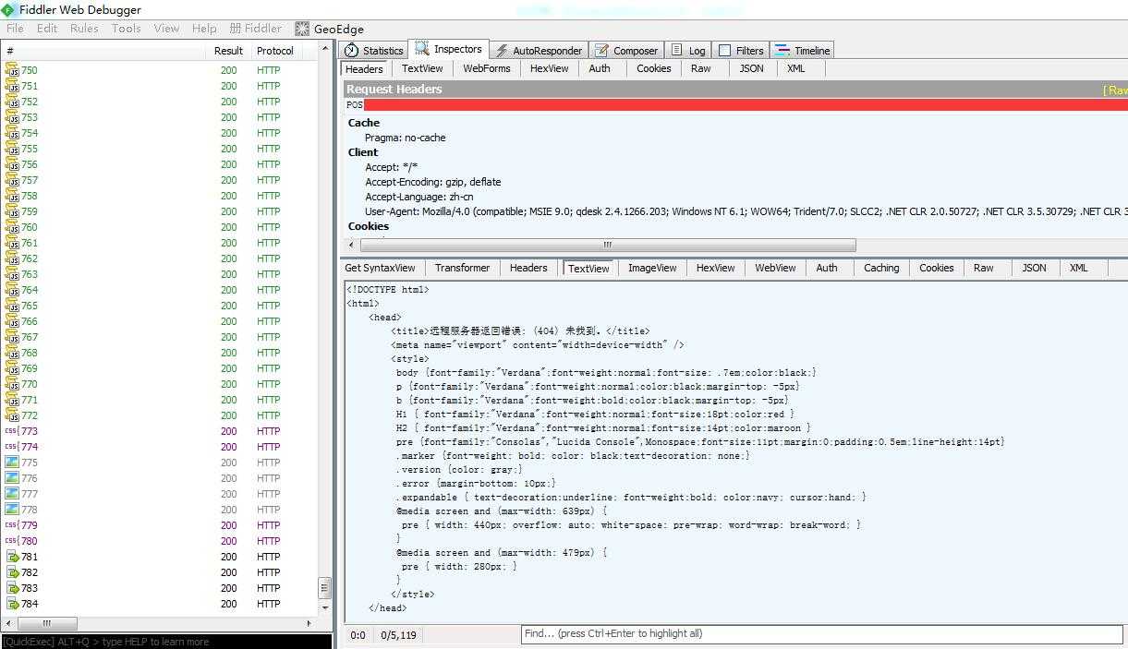Open the Rules menu
This screenshot has width=1128, height=649.
tap(84, 29)
